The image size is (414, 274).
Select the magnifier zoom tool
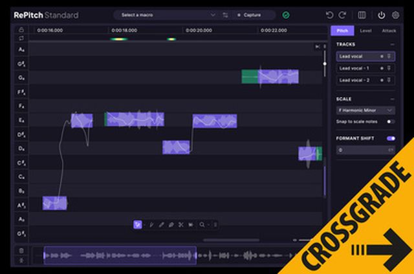pos(202,225)
